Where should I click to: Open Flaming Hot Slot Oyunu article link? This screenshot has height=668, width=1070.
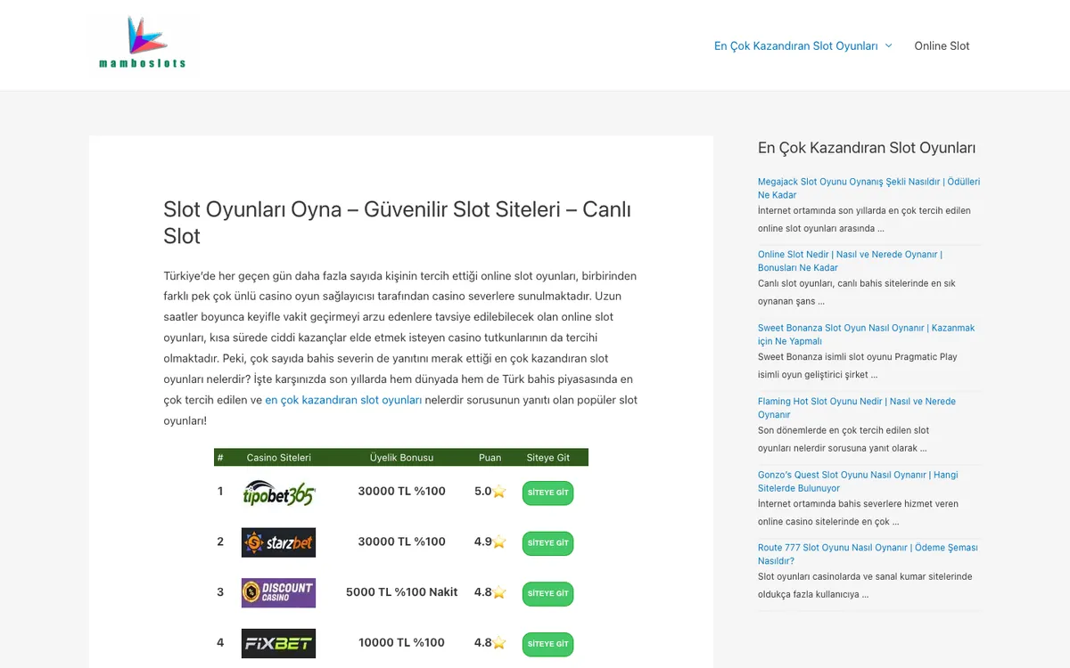pos(856,408)
